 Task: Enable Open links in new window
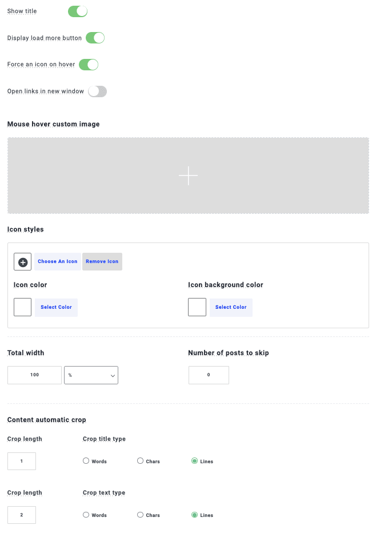97,92
